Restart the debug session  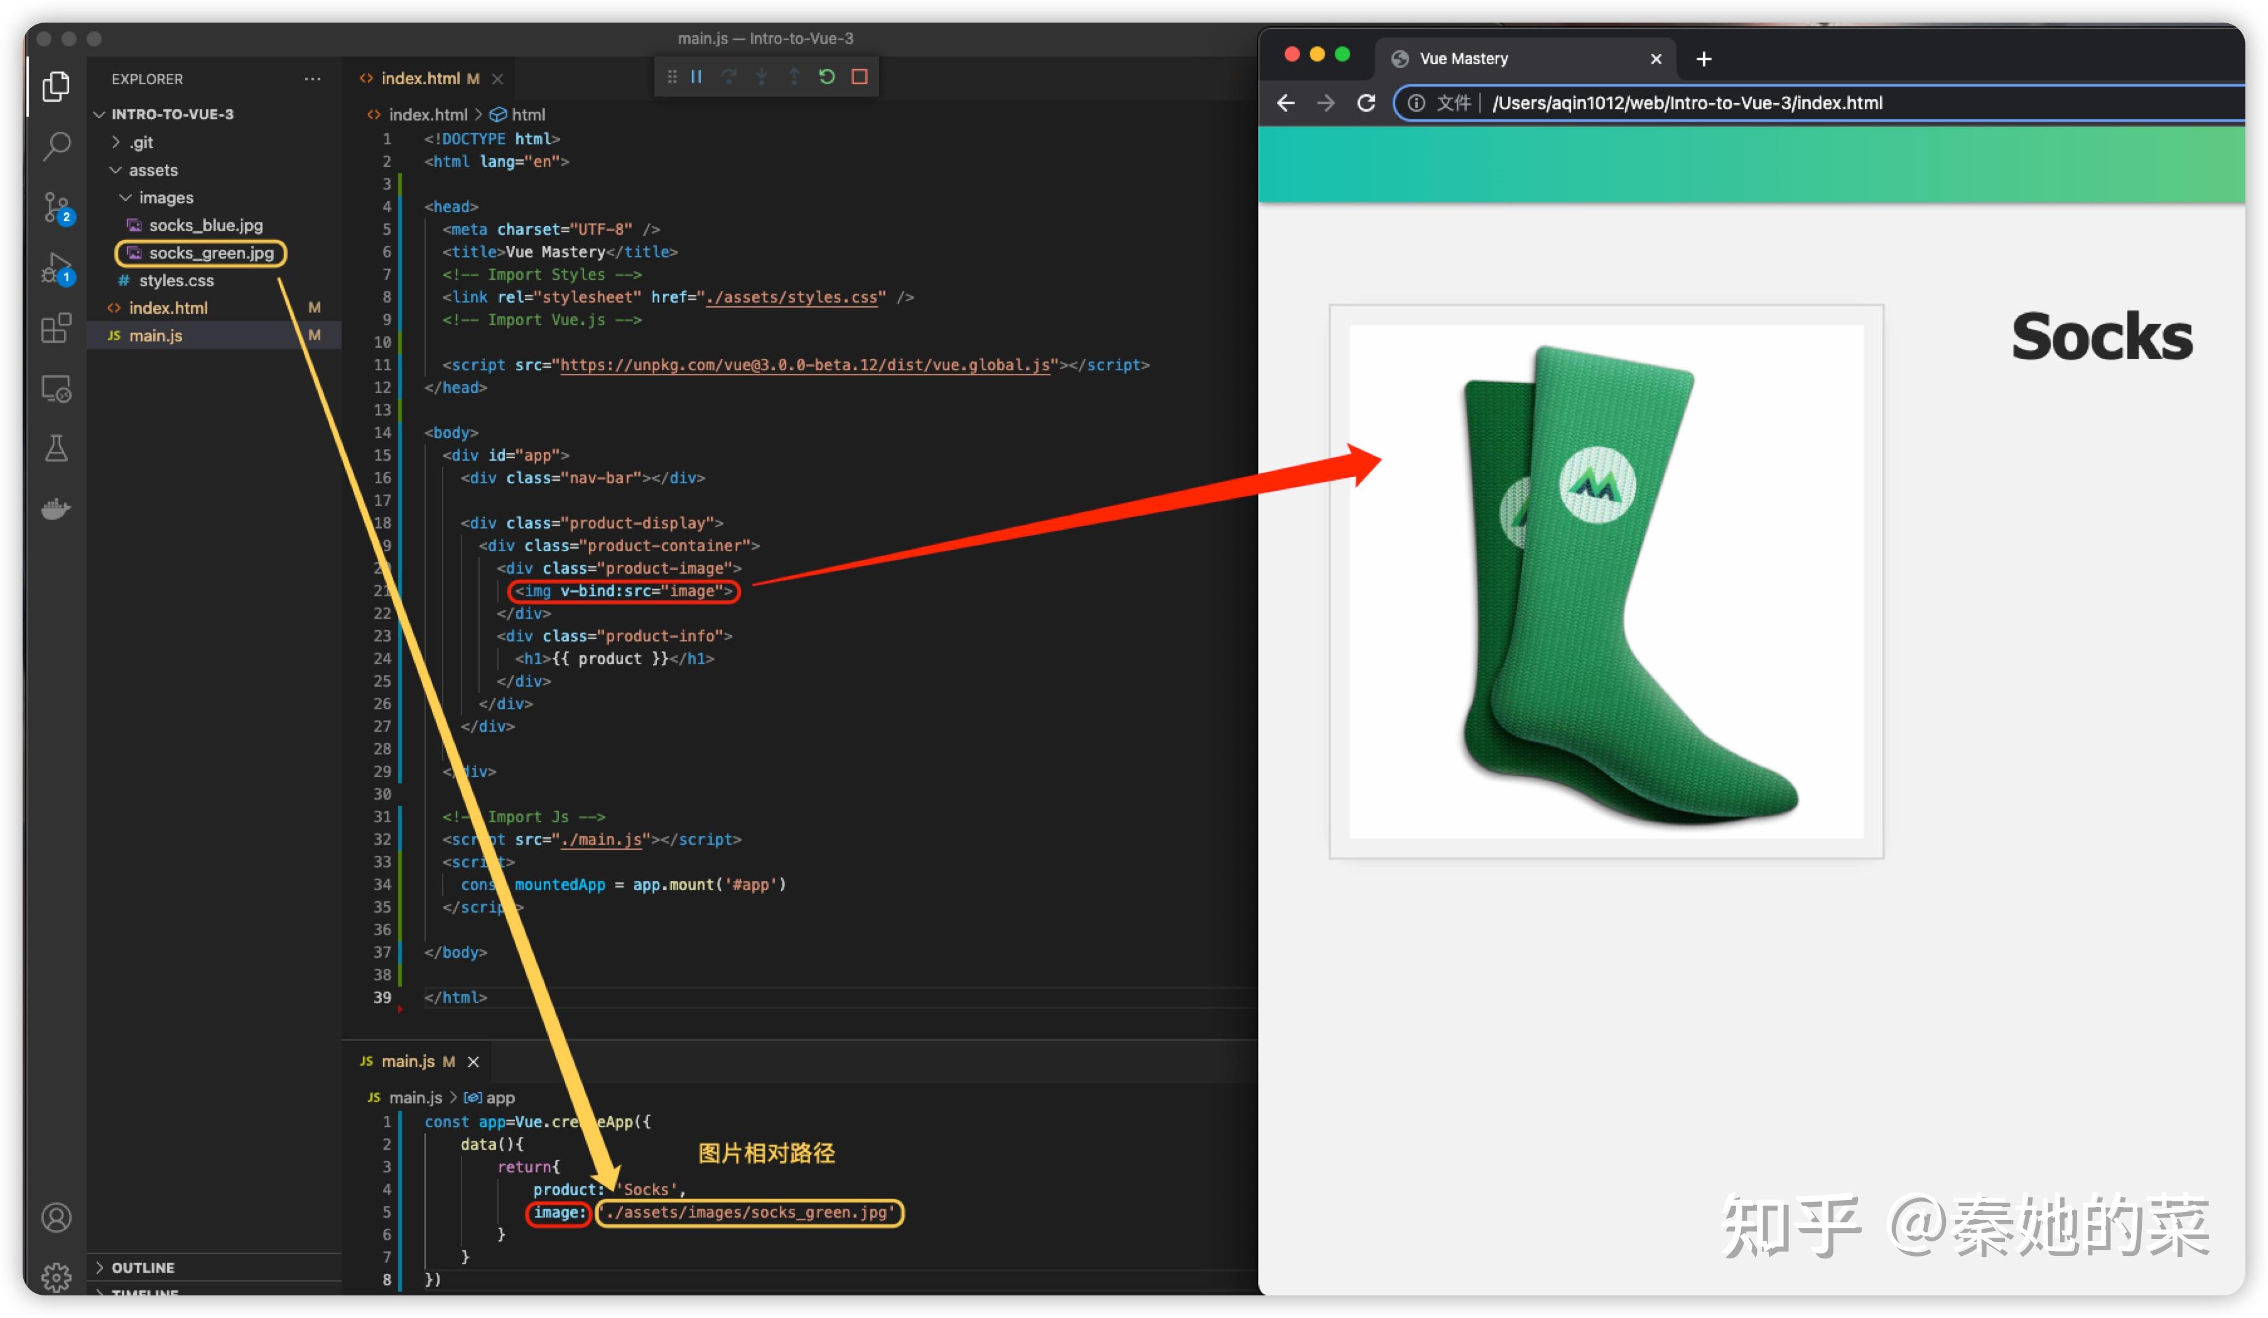tap(826, 77)
